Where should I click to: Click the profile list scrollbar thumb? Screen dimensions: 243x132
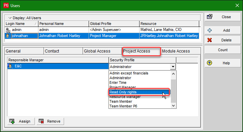[x=174, y=91]
